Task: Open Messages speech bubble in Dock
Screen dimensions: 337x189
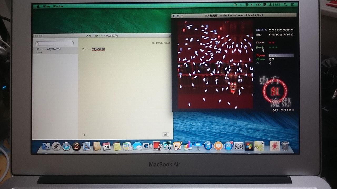Action: pos(137,146)
